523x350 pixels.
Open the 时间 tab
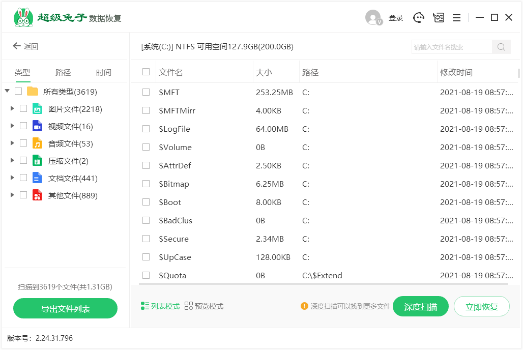point(103,72)
